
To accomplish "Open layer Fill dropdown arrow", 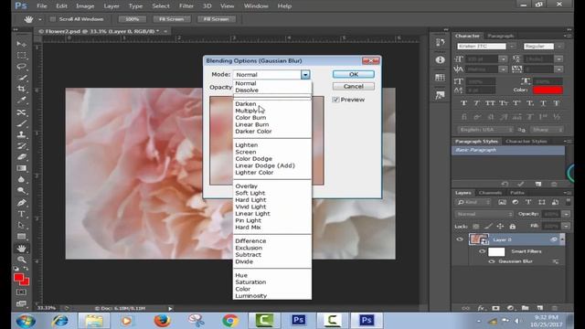I will pos(567,227).
